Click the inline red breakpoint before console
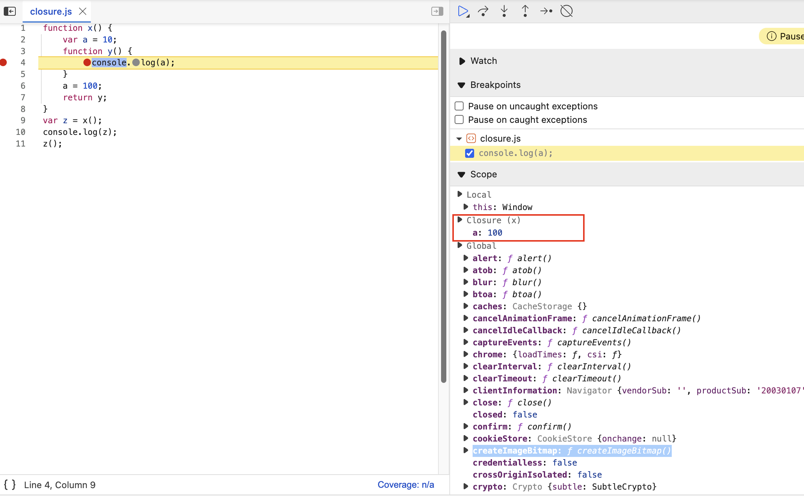 (x=87, y=62)
